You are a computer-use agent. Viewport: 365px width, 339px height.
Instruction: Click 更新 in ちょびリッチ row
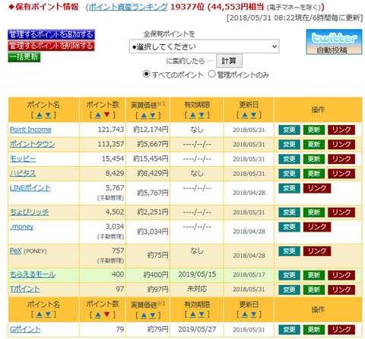point(314,213)
